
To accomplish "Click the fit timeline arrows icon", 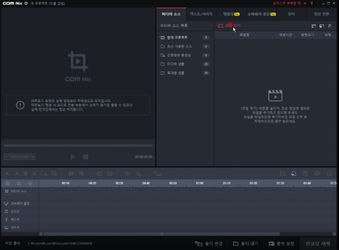I will click(x=30, y=183).
